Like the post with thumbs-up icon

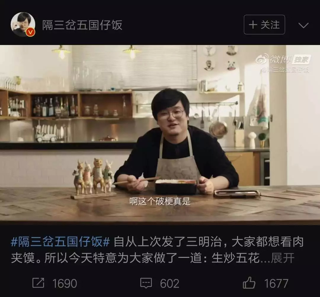pyautogui.click(x=249, y=282)
